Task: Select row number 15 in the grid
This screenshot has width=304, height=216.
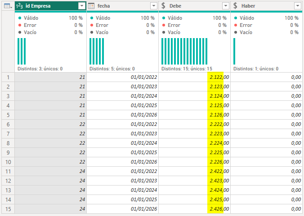Action: 7,209
